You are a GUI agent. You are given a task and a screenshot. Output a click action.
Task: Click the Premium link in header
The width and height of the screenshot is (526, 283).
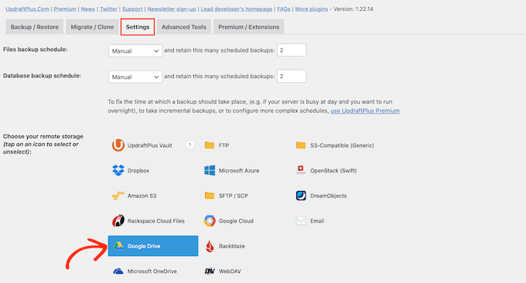pyautogui.click(x=65, y=9)
